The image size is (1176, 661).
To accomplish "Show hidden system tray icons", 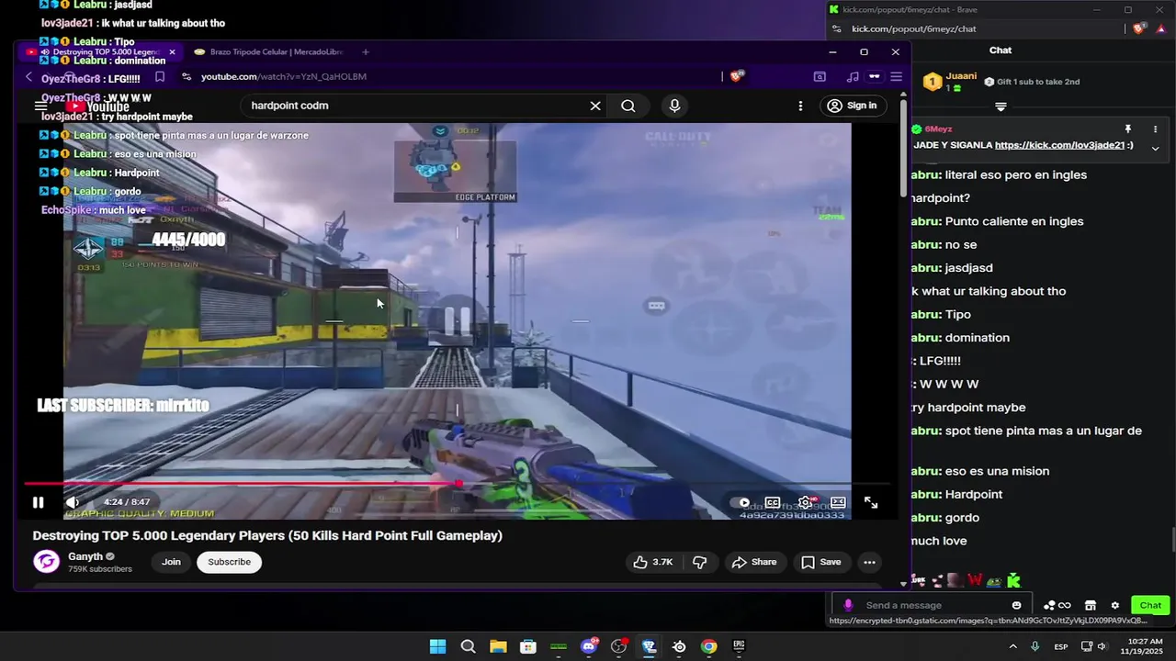I will click(x=1013, y=646).
